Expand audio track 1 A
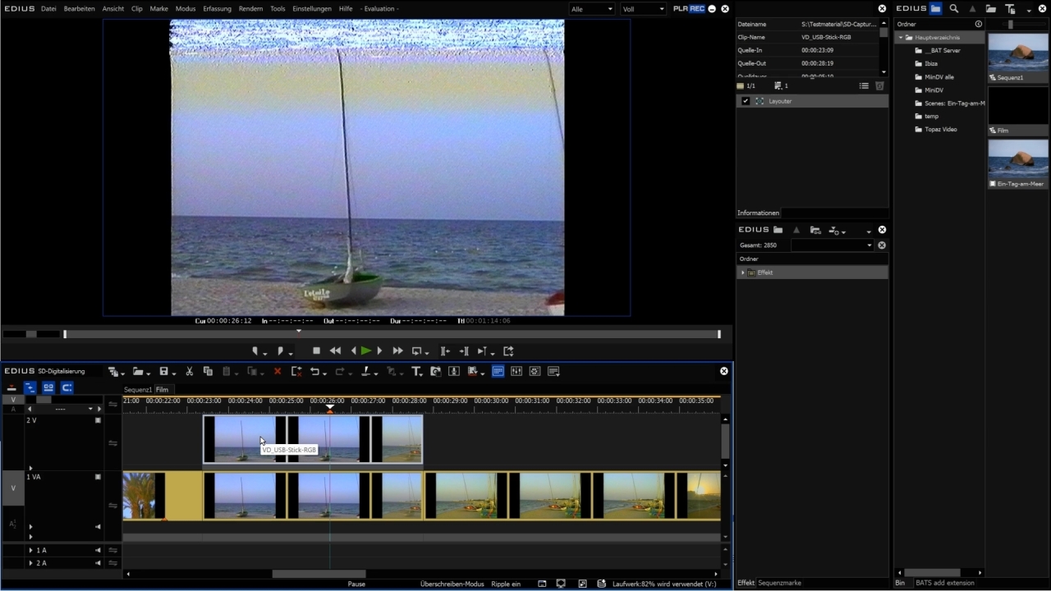Screen dimensions: 1051x591 point(31,550)
